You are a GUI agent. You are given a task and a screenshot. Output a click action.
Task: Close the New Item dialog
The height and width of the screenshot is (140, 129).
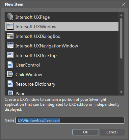coord(124,4)
